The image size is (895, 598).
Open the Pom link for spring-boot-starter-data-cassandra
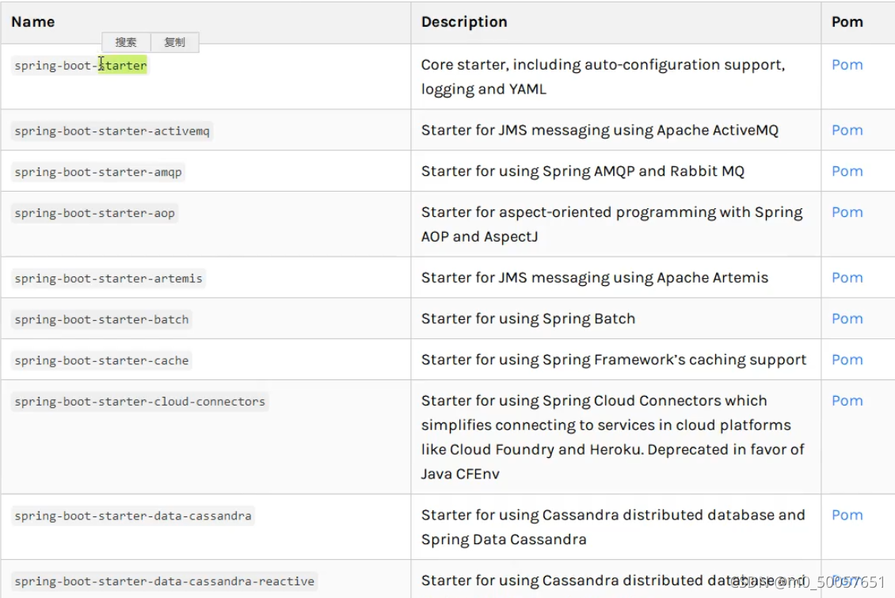(847, 515)
